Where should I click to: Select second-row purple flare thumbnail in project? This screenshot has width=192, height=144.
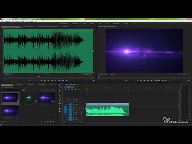(x=10, y=111)
